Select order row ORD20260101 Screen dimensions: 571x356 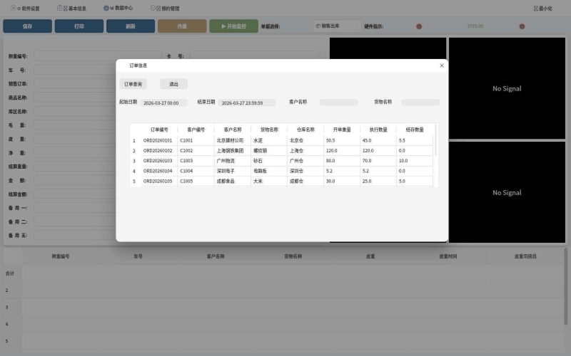(158, 141)
